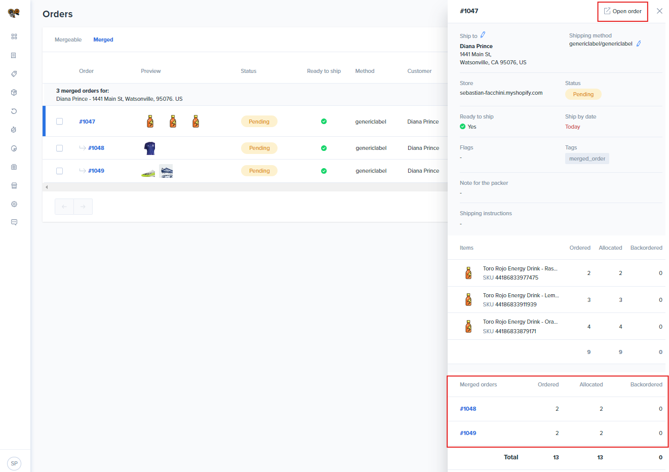Viewport: 669px width, 472px height.
Task: Open merged order #1048 link in panel
Action: pos(468,409)
